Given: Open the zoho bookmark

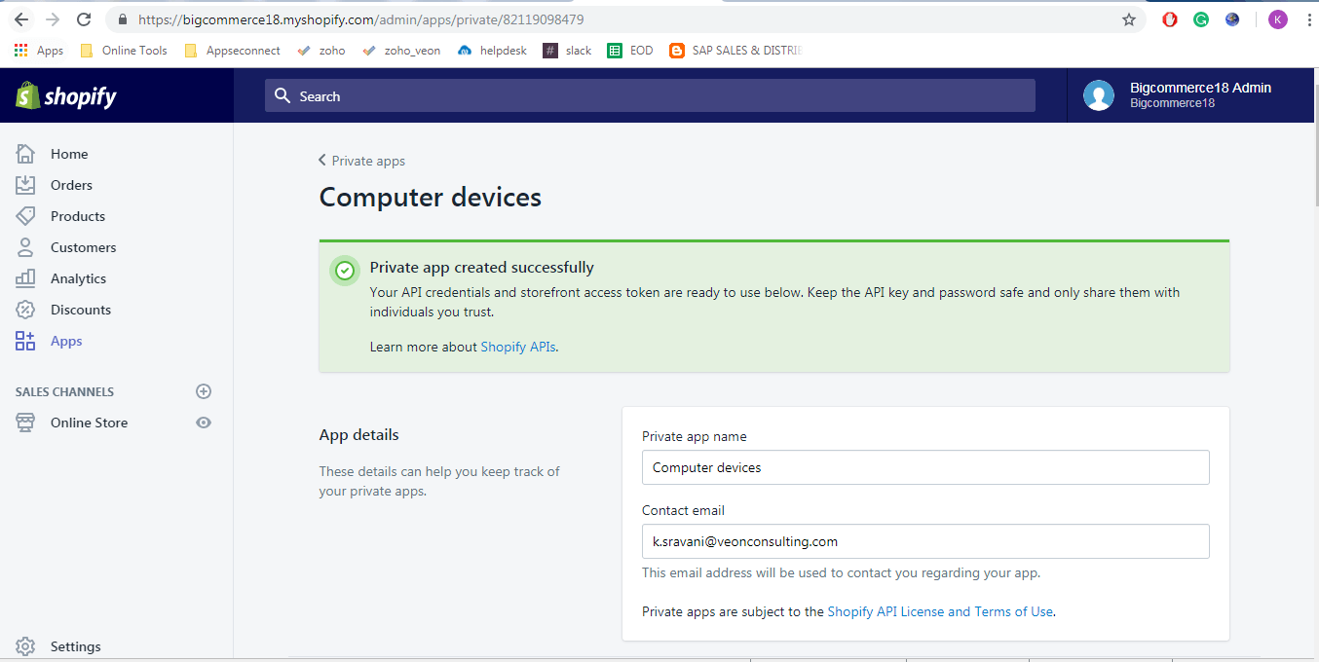Looking at the screenshot, I should click(321, 51).
